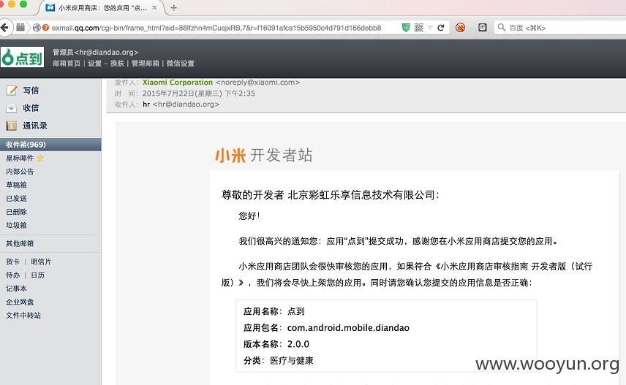Screen dimensions: 626x385
Task: Click the yellow star icon
Action: [40, 159]
